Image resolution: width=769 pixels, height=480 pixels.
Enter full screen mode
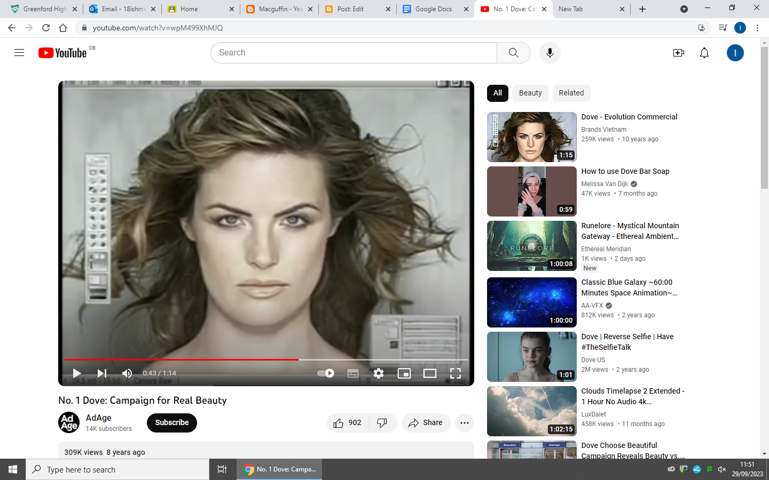coord(456,373)
